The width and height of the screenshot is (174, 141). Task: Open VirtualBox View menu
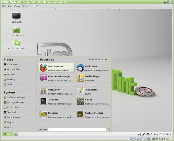tap(17, 6)
